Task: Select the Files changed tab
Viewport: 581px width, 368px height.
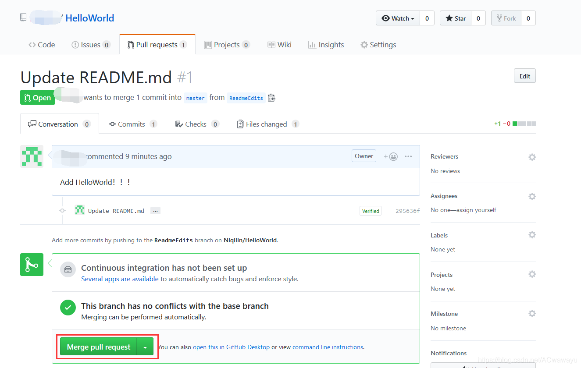Action: coord(268,124)
